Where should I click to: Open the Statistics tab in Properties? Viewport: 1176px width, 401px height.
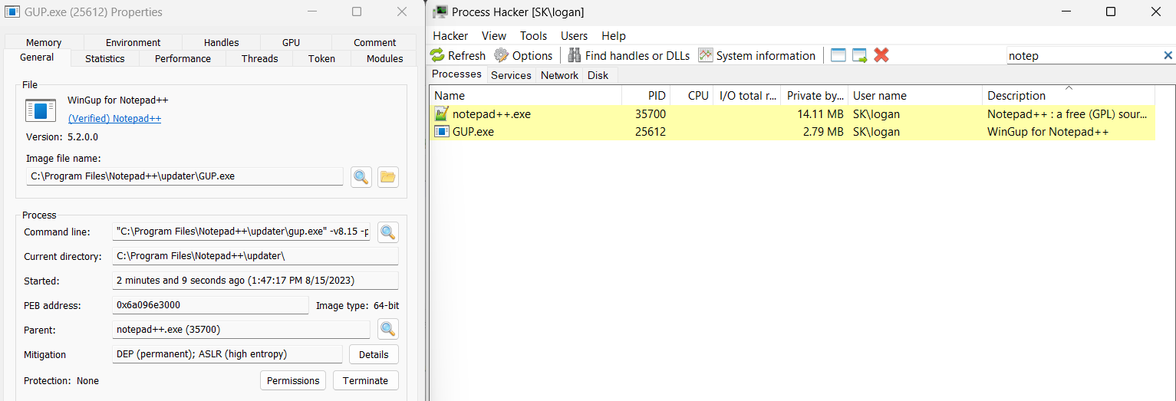pos(105,59)
